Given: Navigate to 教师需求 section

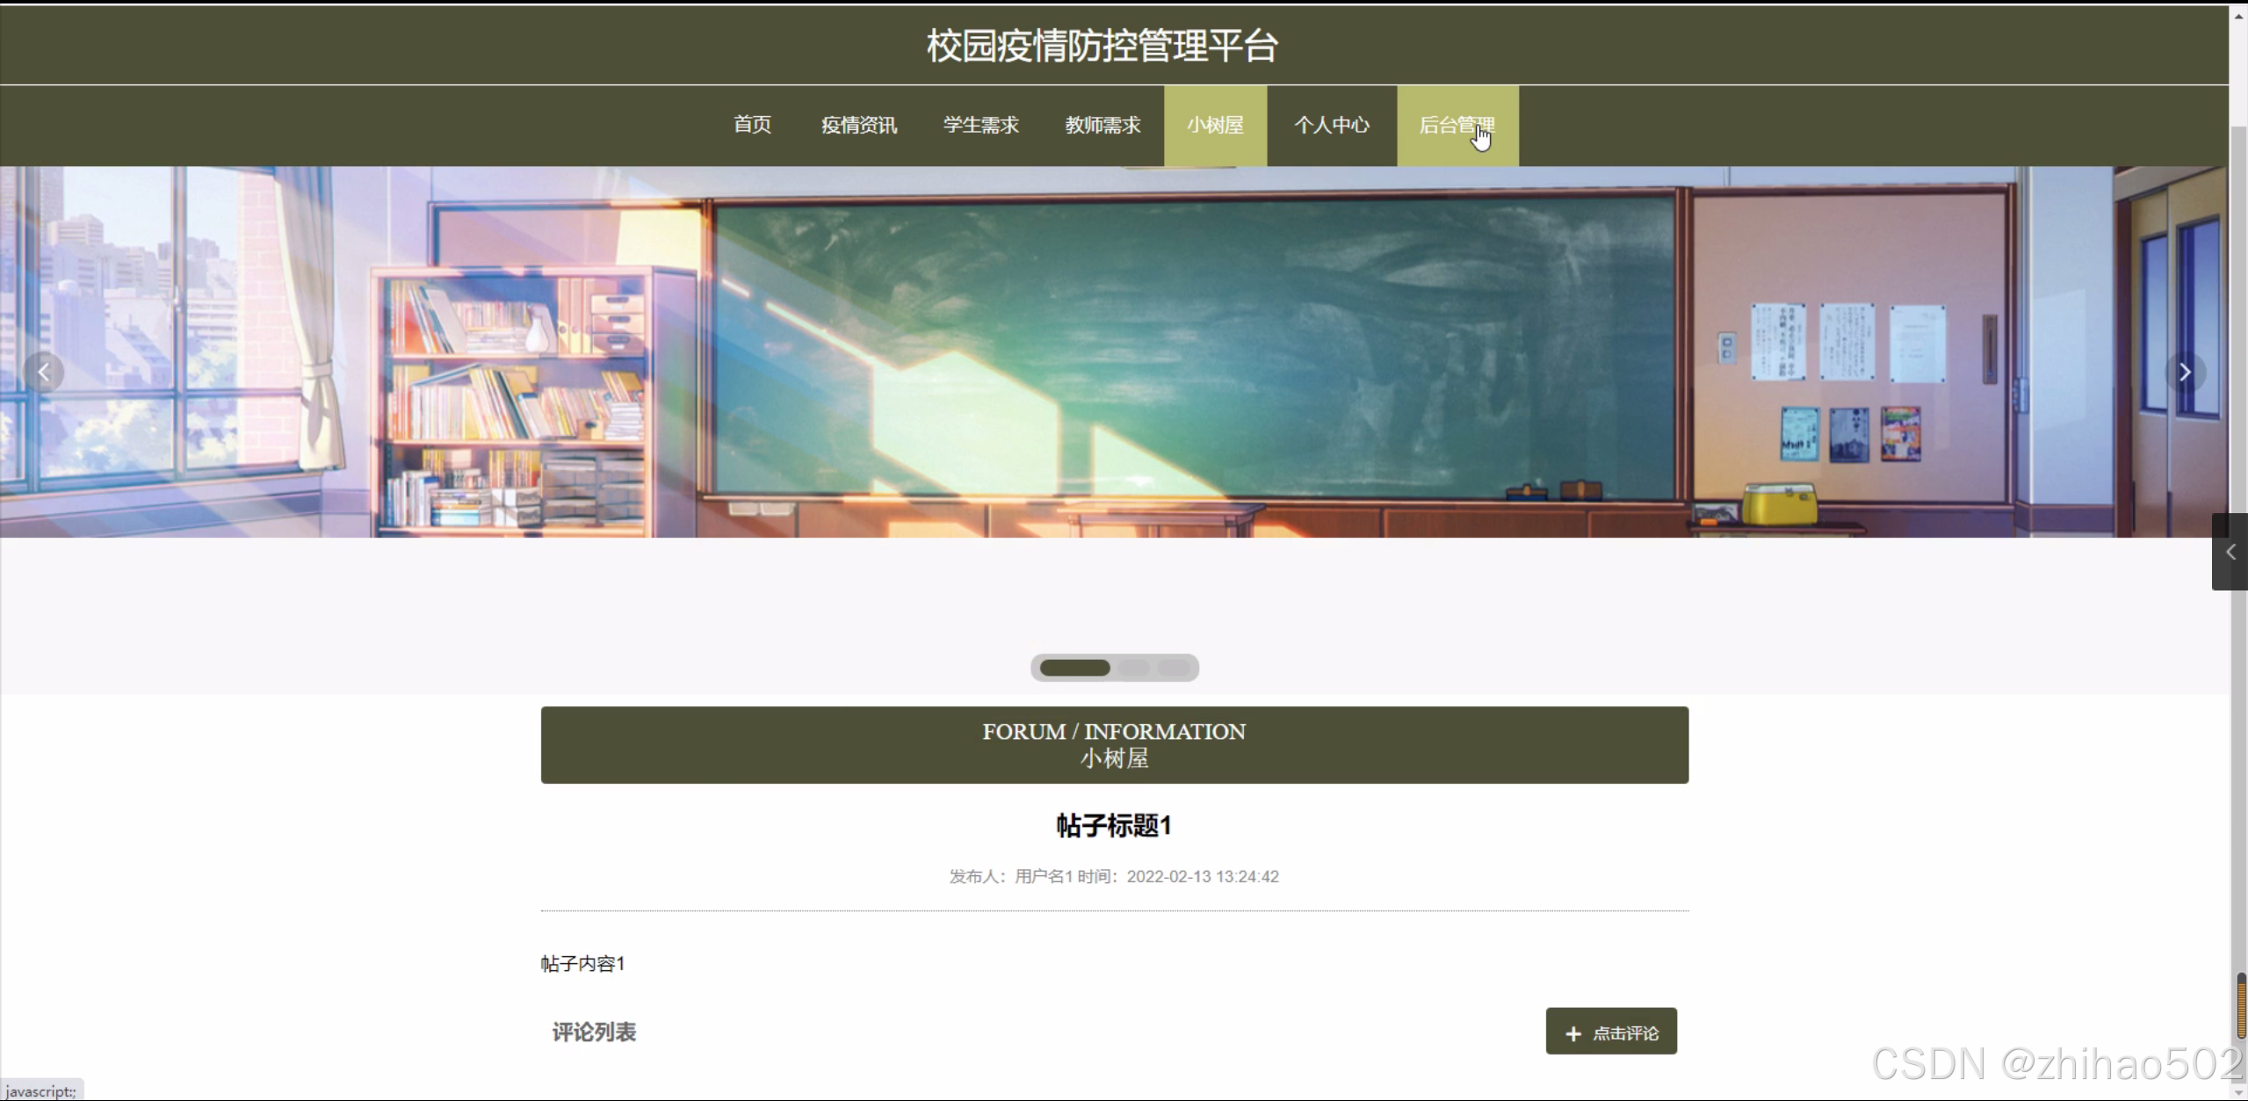Looking at the screenshot, I should pos(1102,125).
